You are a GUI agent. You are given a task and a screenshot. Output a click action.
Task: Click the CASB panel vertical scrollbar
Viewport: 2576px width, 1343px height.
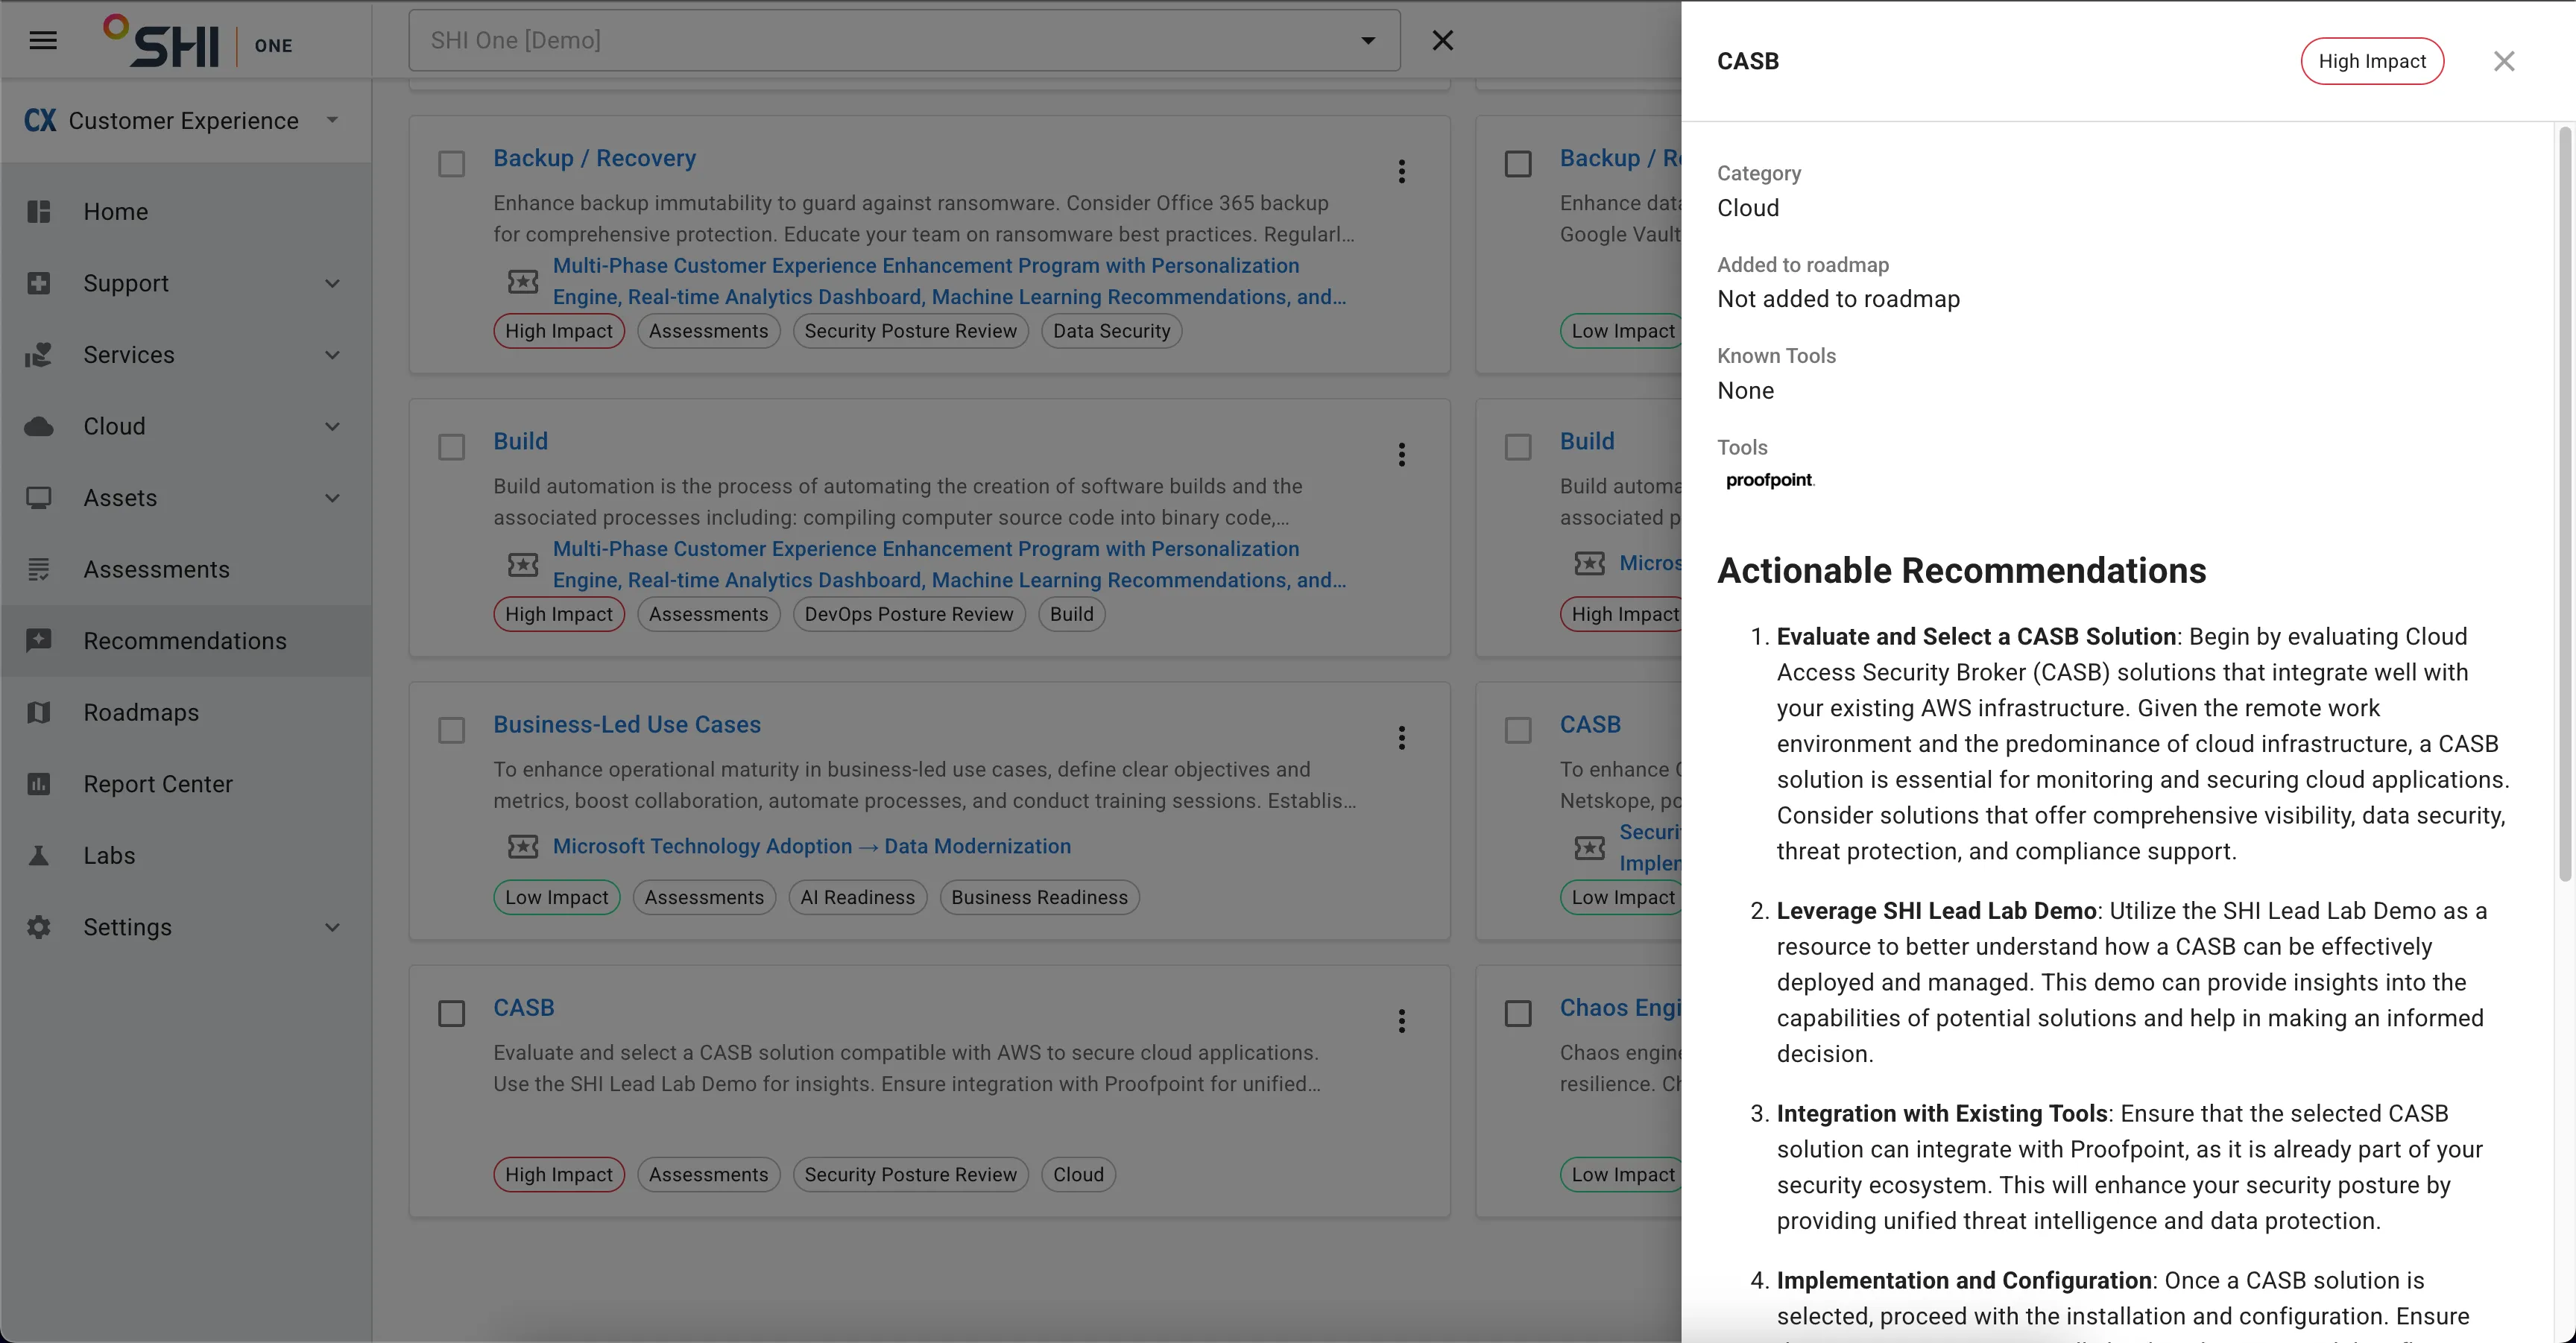[x=2564, y=505]
